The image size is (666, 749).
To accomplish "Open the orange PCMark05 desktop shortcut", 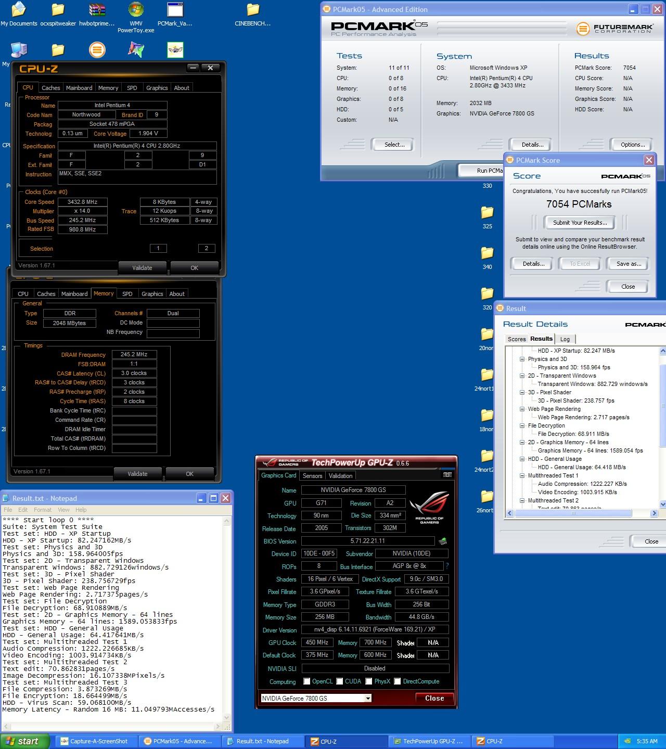I will tap(97, 50).
